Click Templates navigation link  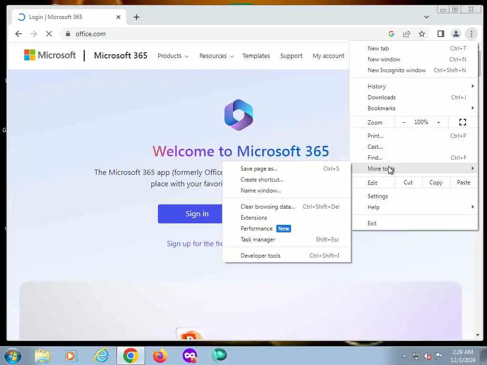pos(256,56)
